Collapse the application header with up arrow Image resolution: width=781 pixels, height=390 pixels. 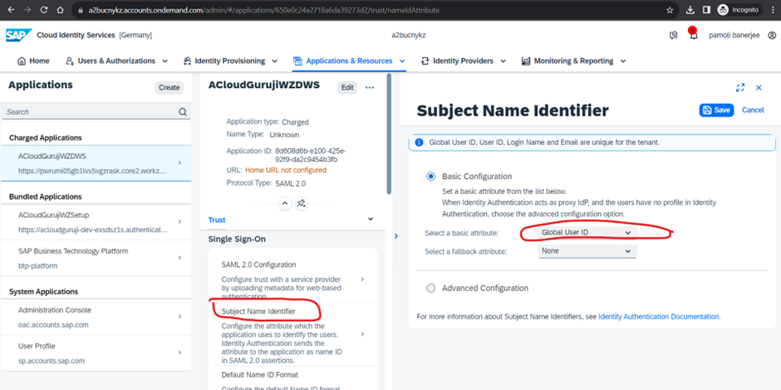coord(284,202)
